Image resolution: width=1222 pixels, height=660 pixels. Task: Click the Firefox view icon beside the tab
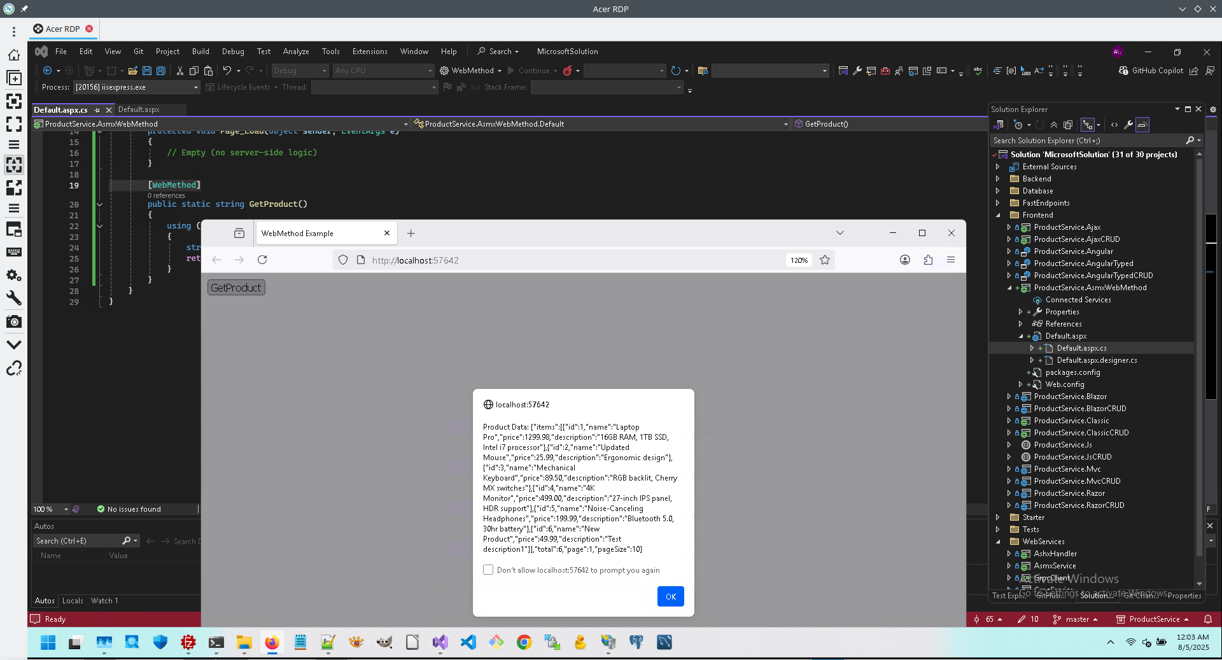[239, 234]
